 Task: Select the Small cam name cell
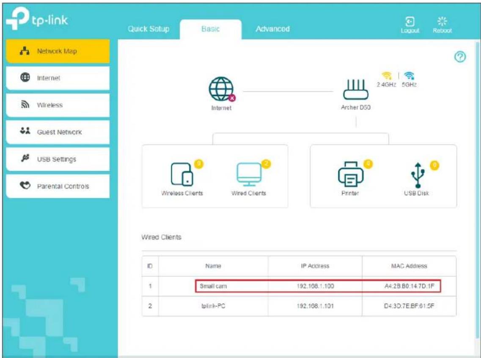213,286
